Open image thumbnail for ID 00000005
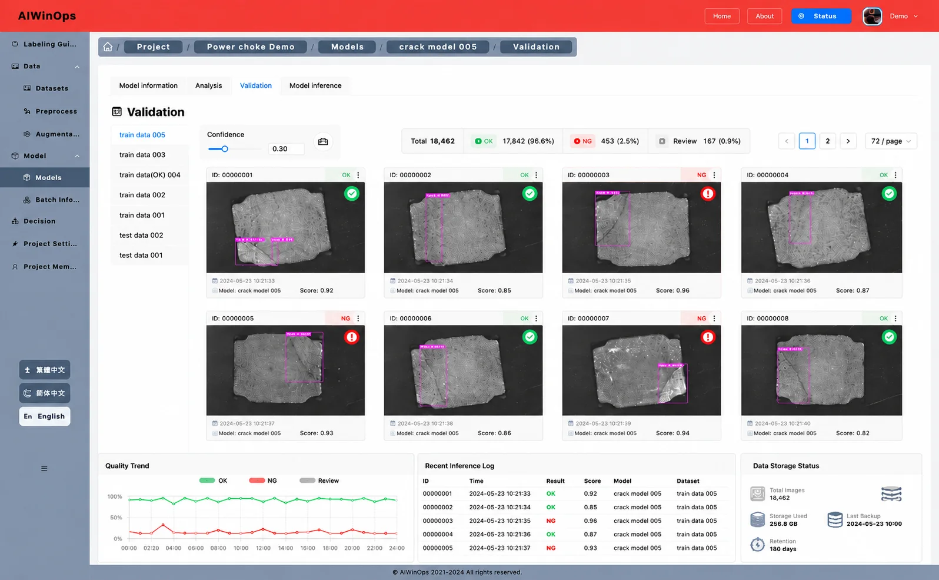Viewport: 939px width, 580px height. (x=285, y=370)
